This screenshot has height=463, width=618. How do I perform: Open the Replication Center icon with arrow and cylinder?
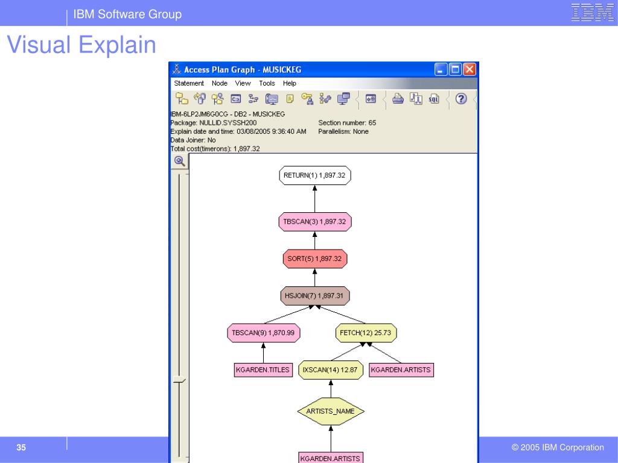point(199,98)
